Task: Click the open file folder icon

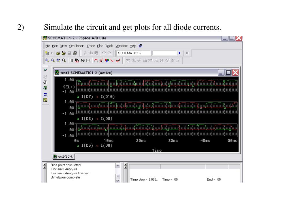Action: (x=58, y=53)
